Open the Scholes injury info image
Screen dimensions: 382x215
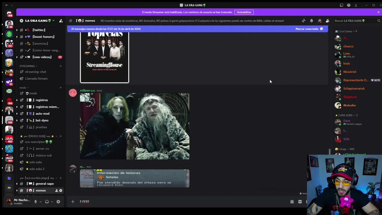point(135,179)
